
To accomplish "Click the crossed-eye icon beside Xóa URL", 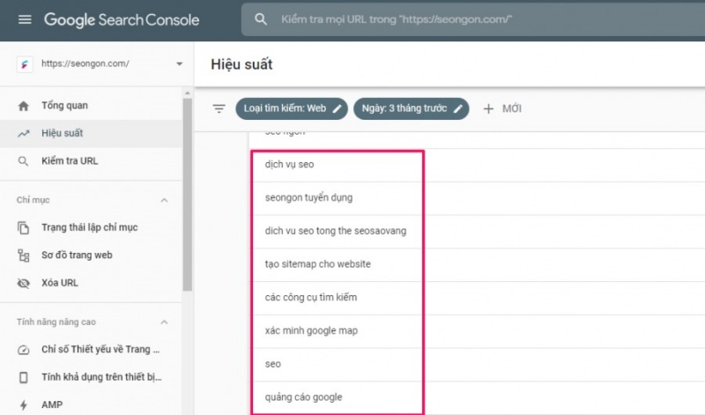I will (x=24, y=283).
